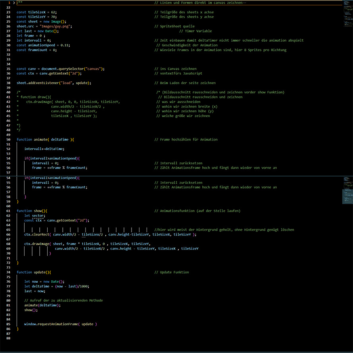Click 'ctx.clearRect(' call on line 66
This screenshot has width=353, height=353.
click(x=38, y=235)
